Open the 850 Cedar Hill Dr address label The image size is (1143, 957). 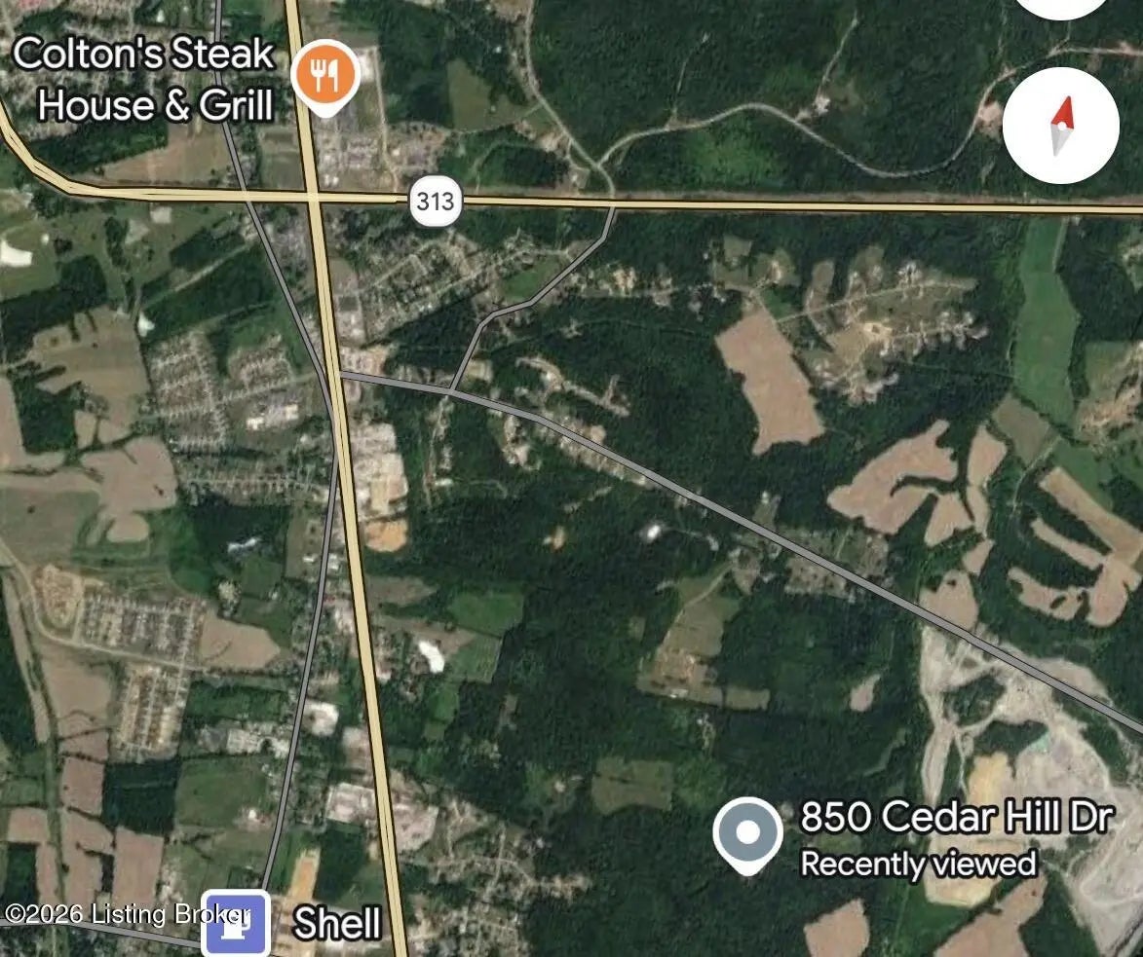pyautogui.click(x=957, y=817)
